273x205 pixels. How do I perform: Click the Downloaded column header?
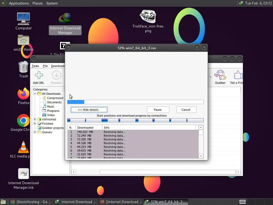click(89, 128)
